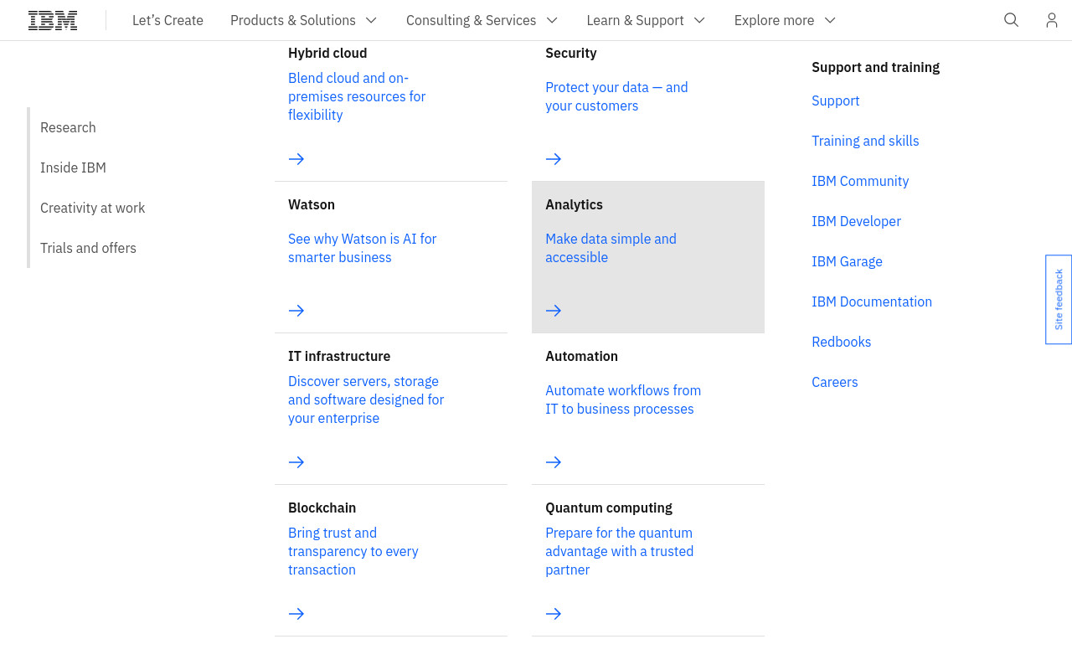
Task: Open the IBM Documentation link
Action: [872, 301]
